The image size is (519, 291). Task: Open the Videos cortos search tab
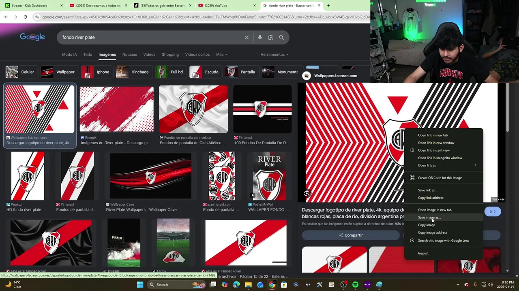pos(197,55)
